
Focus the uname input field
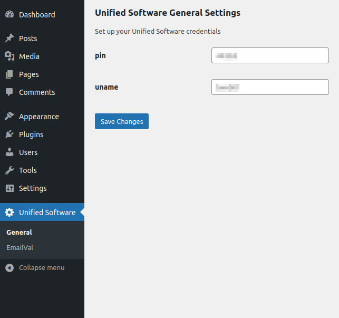pos(270,87)
